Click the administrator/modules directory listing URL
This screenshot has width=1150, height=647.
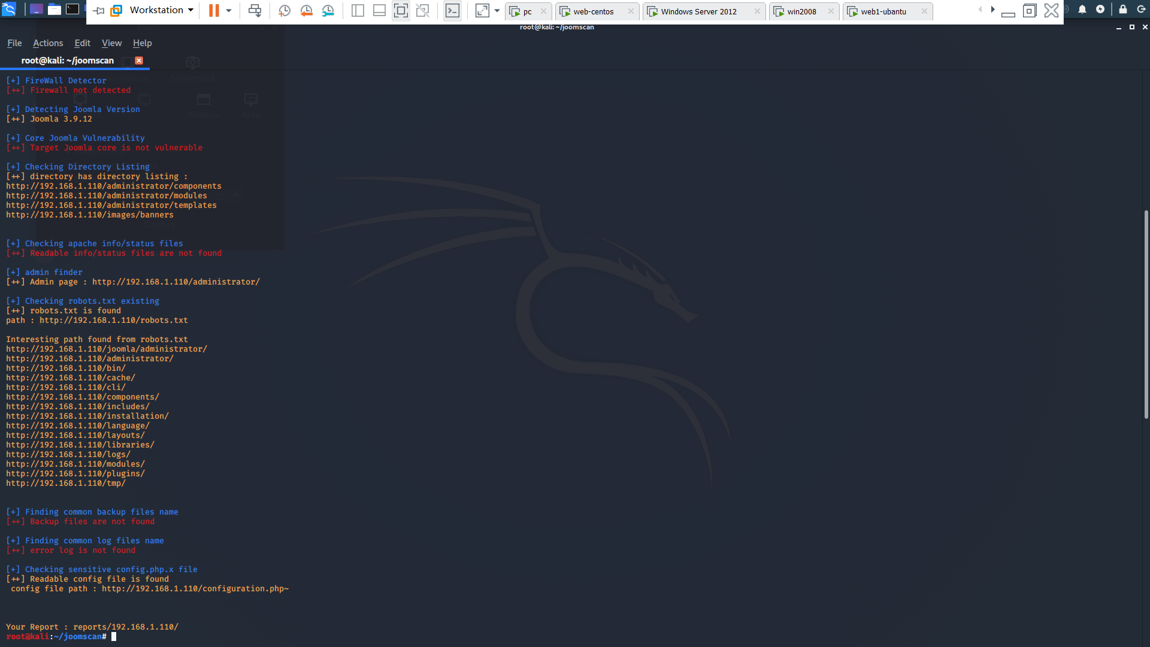click(107, 195)
